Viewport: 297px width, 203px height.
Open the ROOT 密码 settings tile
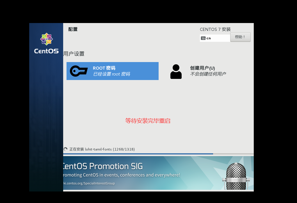coord(113,71)
